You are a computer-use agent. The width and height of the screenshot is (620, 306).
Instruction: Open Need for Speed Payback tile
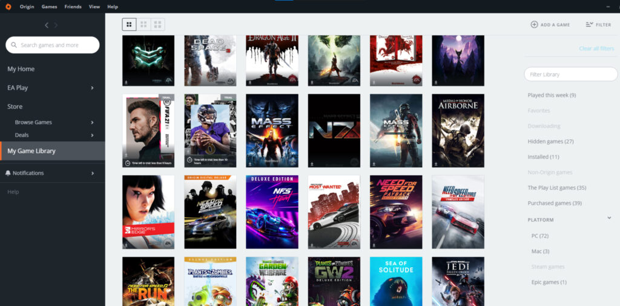[396, 212]
